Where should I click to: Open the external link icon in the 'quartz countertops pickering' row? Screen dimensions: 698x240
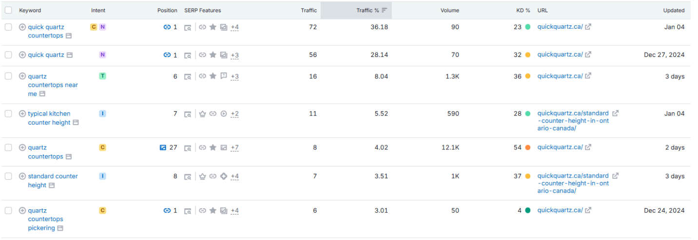[588, 210]
